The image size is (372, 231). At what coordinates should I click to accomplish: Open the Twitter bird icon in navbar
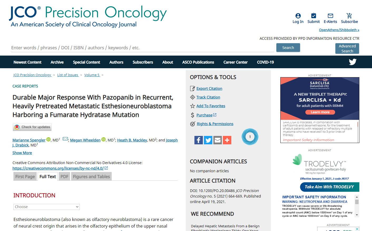353,62
